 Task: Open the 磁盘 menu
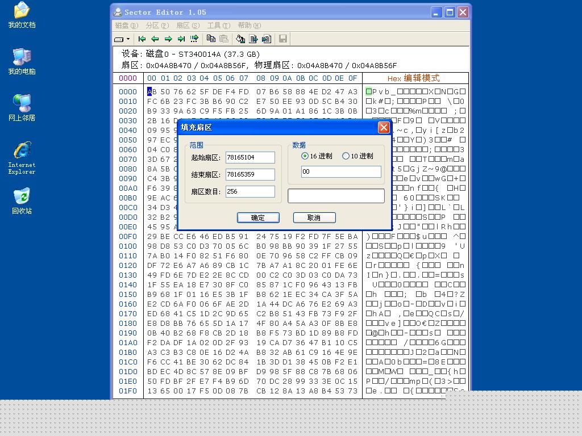(126, 26)
